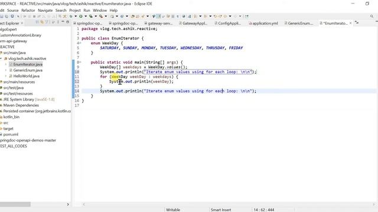Viewport: 378px width, 212px height.
Task: Click the Debug bug icon in toolbar
Action: [71, 16]
